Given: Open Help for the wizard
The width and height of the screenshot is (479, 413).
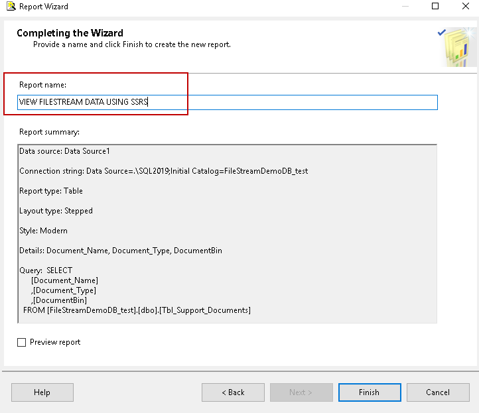Looking at the screenshot, I should [42, 392].
